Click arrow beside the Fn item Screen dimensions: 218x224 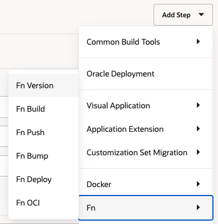point(198,207)
